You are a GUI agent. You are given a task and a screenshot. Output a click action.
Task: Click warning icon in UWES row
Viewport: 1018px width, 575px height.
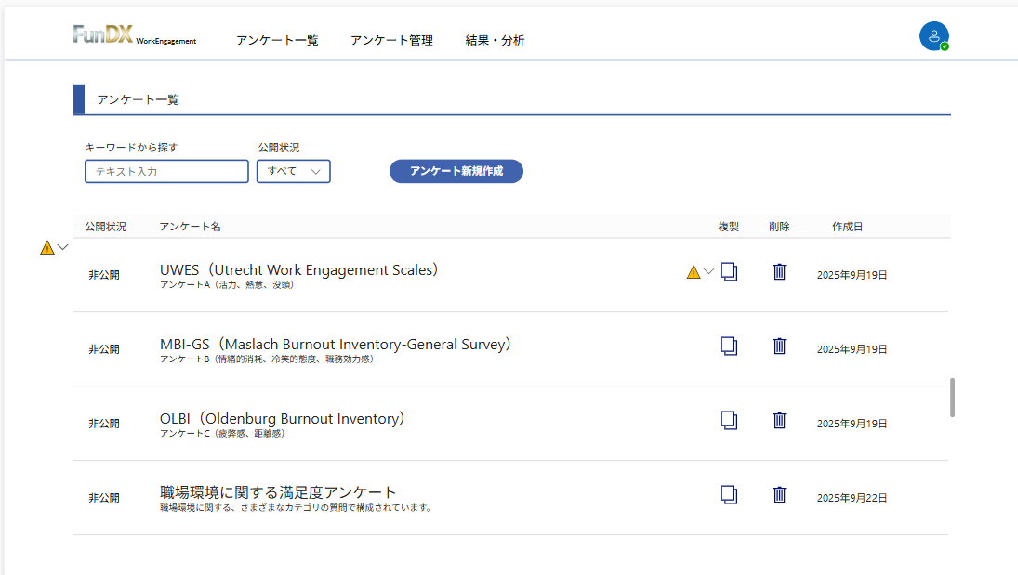693,272
